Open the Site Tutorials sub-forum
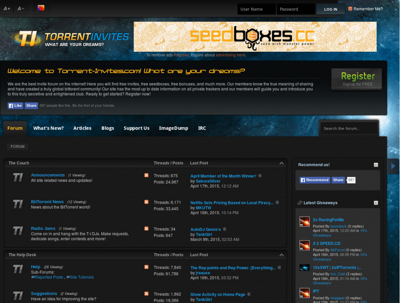 click(82, 277)
